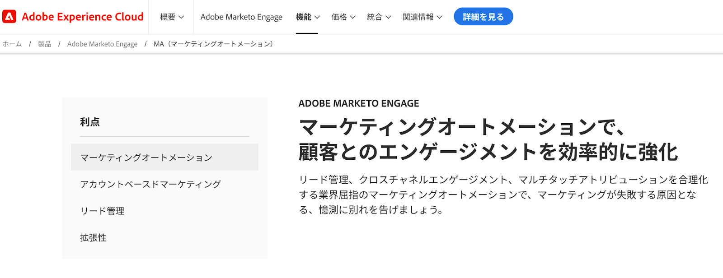This screenshot has width=723, height=278.
Task: Select マーケティングオートメーション in the 利点 sidebar
Action: point(164,157)
